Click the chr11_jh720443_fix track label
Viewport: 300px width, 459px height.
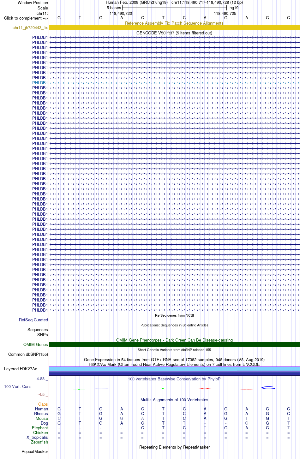pyautogui.click(x=30, y=28)
